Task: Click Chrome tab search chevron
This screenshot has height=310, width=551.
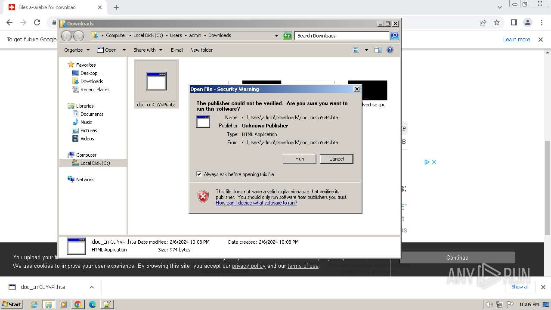Action: tap(499, 7)
